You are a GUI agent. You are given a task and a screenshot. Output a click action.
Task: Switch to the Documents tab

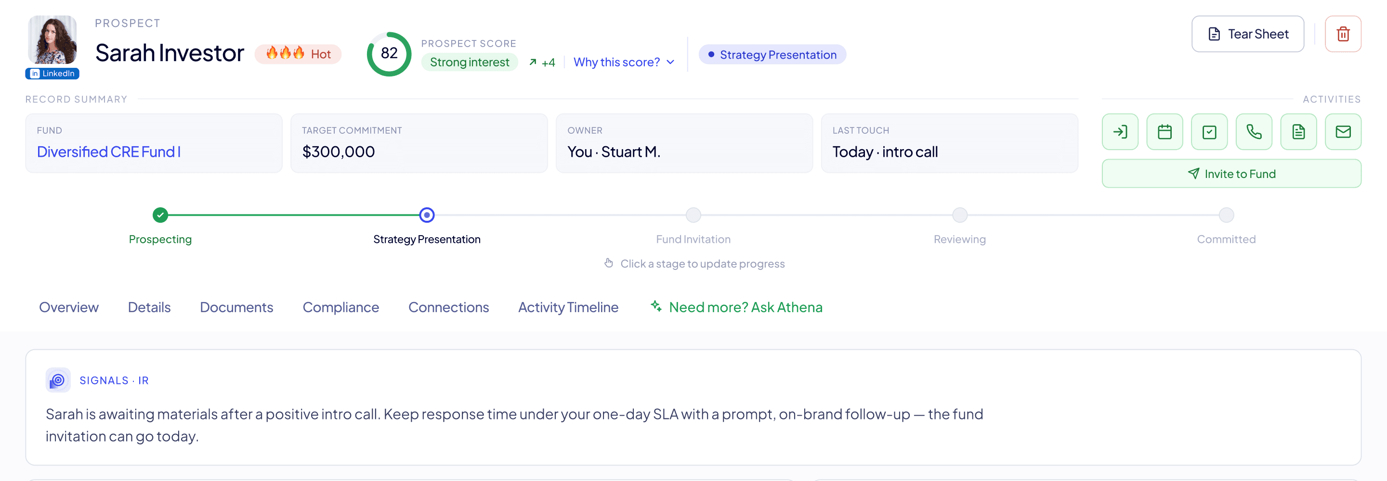[x=236, y=307]
